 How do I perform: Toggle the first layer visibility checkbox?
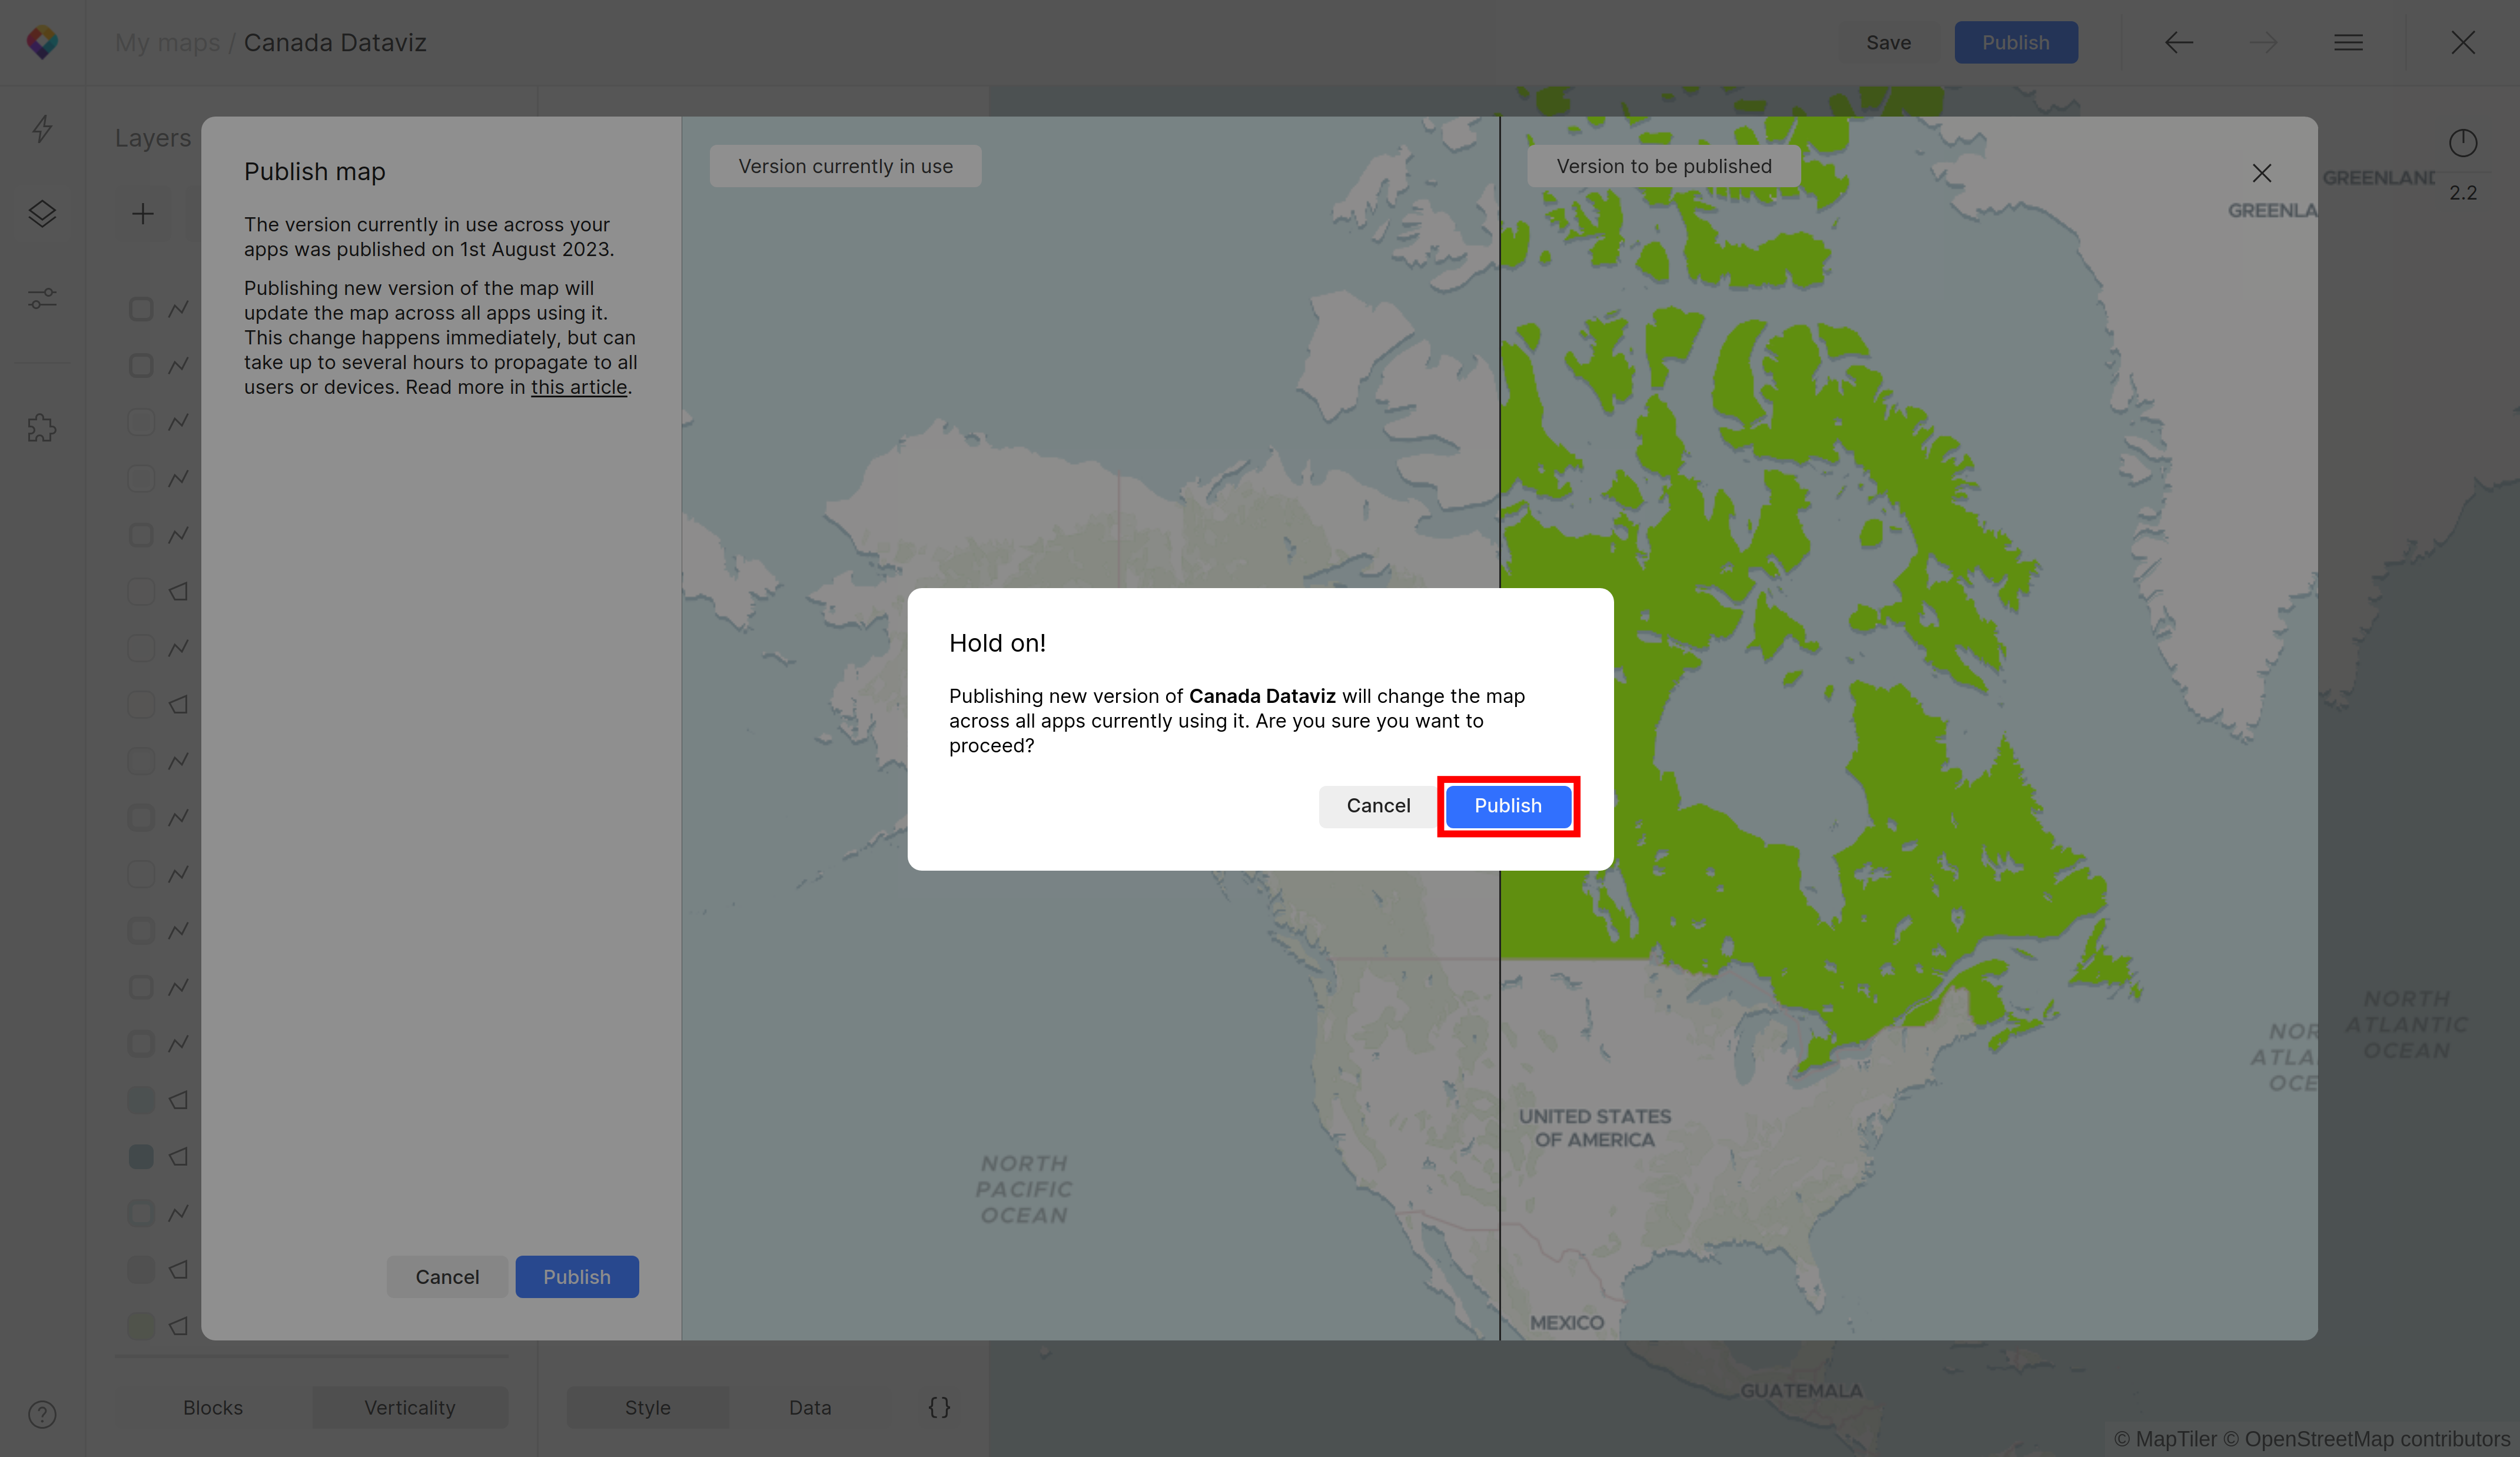click(x=141, y=309)
